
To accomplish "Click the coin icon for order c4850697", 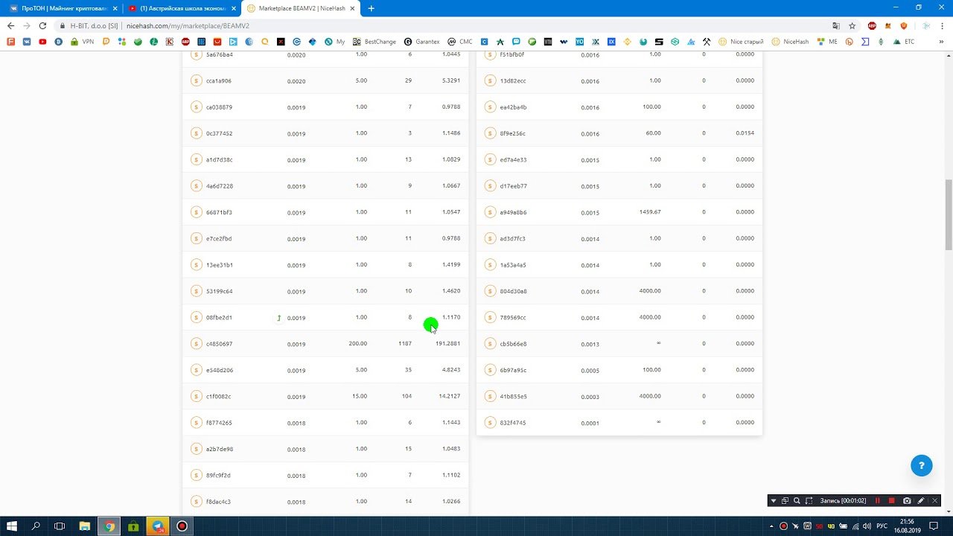I will pos(197,344).
